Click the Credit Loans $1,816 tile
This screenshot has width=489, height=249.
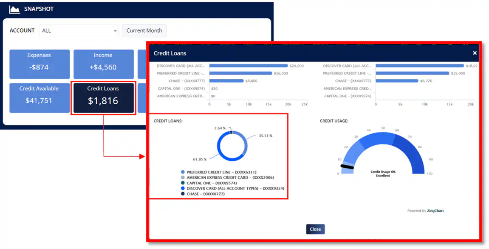tap(103, 98)
